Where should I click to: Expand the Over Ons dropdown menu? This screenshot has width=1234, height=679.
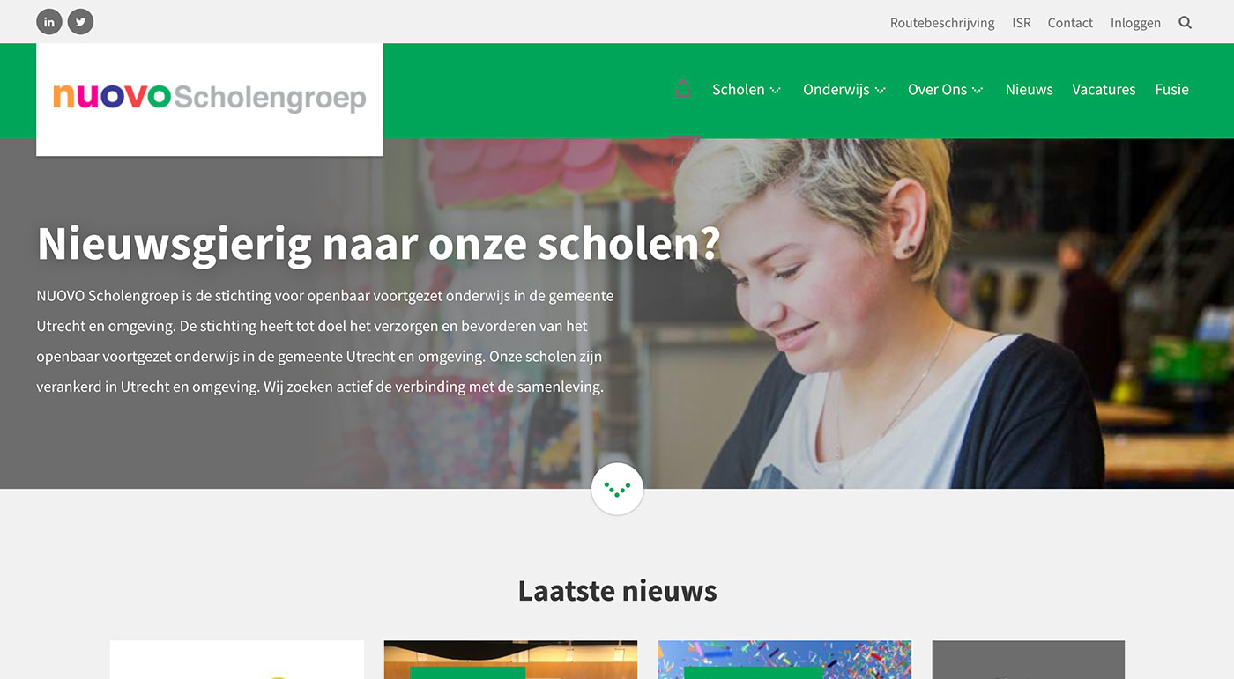946,89
